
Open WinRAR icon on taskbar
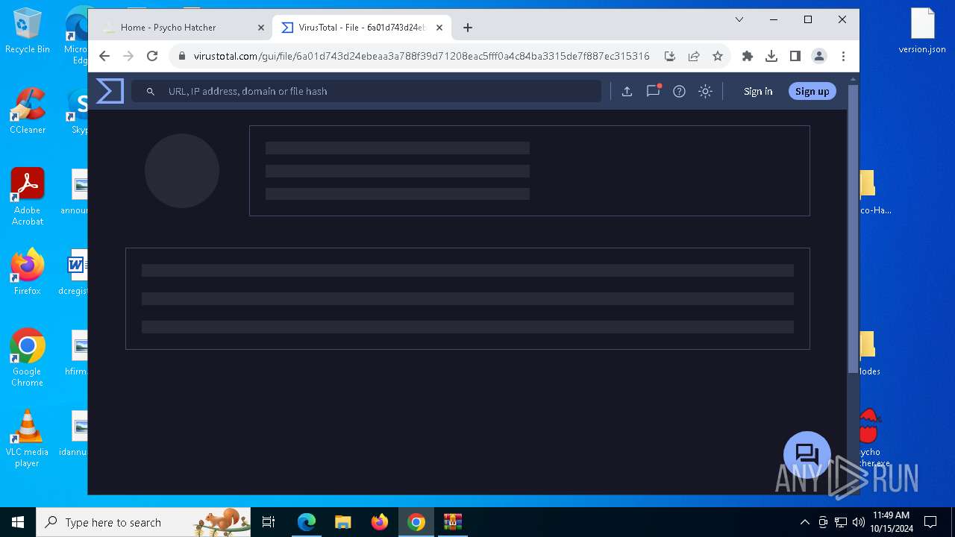(x=453, y=522)
